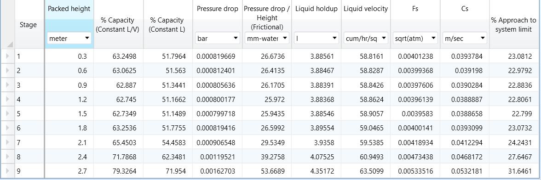Screen dimensions: 541x180
Task: Select the Liquid holdup cell showing 4.35172
Action: point(317,171)
